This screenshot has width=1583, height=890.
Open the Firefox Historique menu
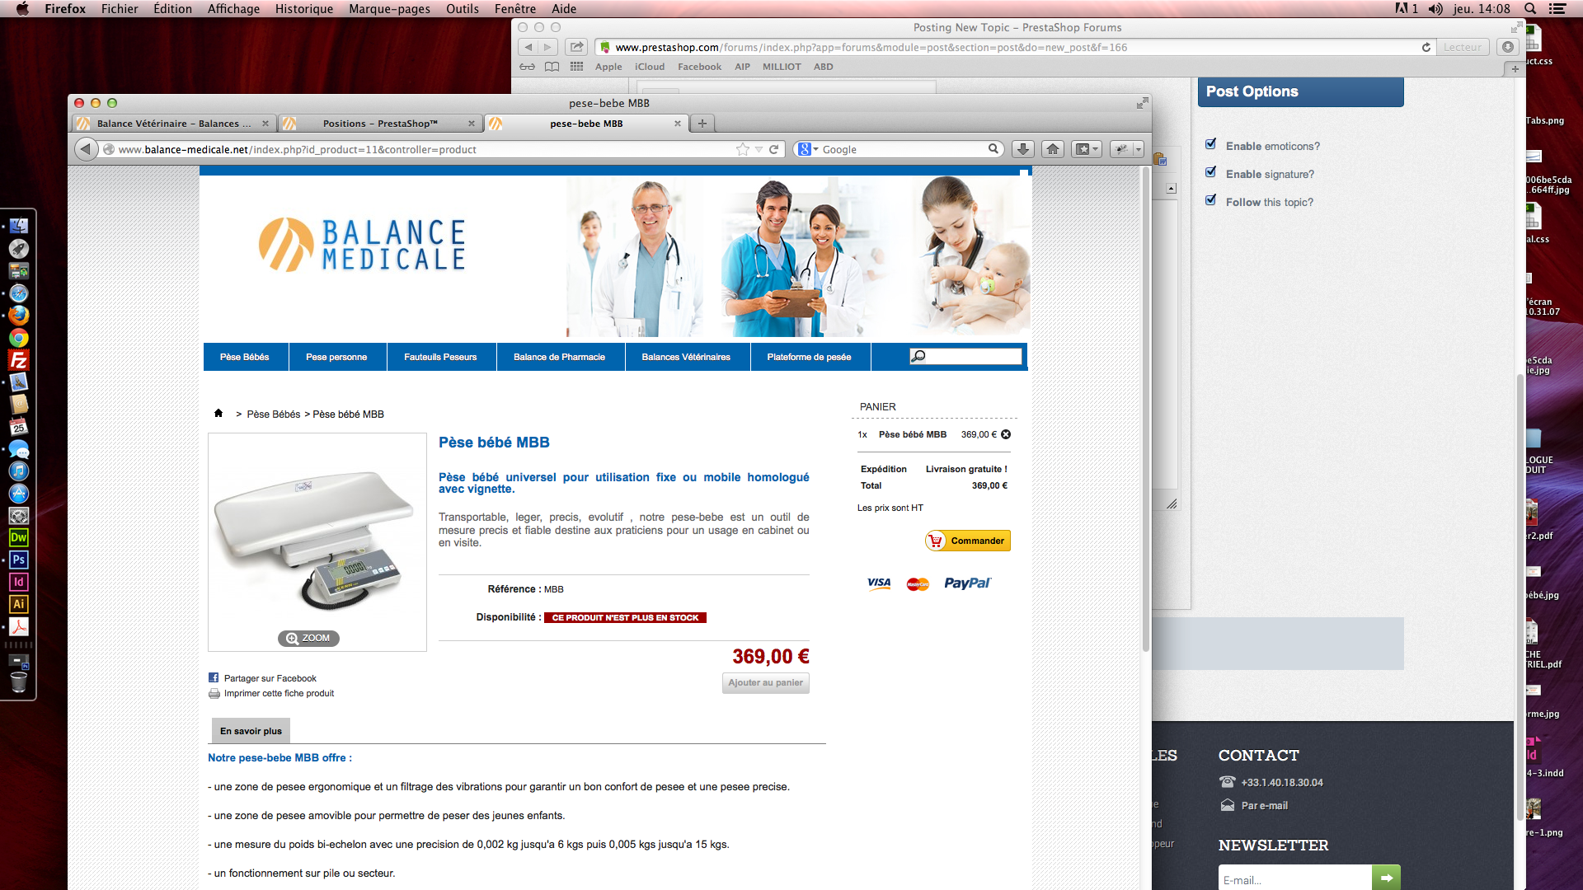[x=304, y=8]
